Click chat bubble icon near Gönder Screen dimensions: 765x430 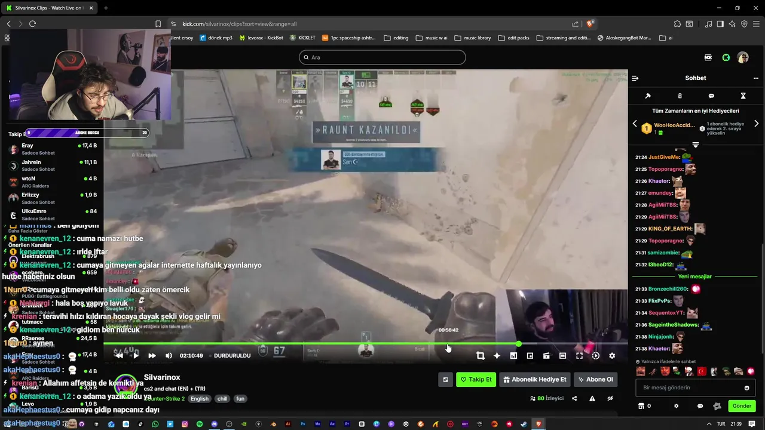(700, 406)
